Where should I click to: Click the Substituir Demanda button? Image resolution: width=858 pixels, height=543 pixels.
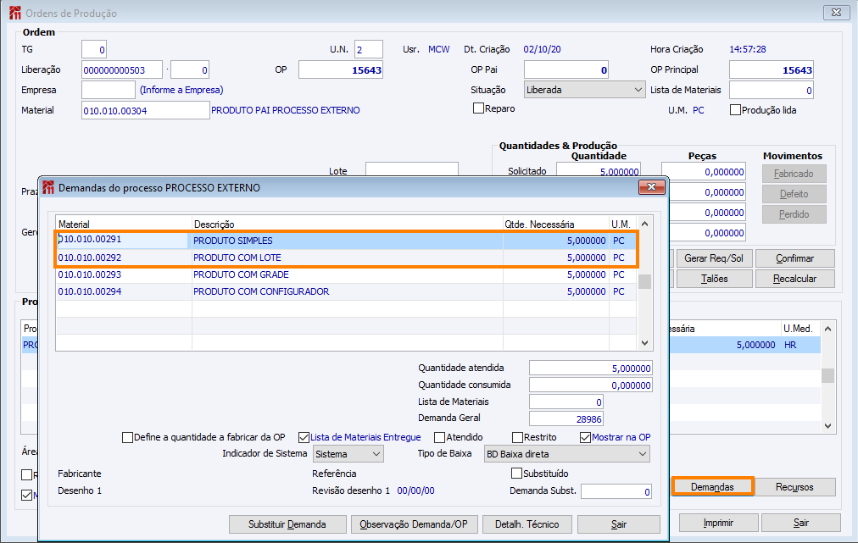[287, 524]
